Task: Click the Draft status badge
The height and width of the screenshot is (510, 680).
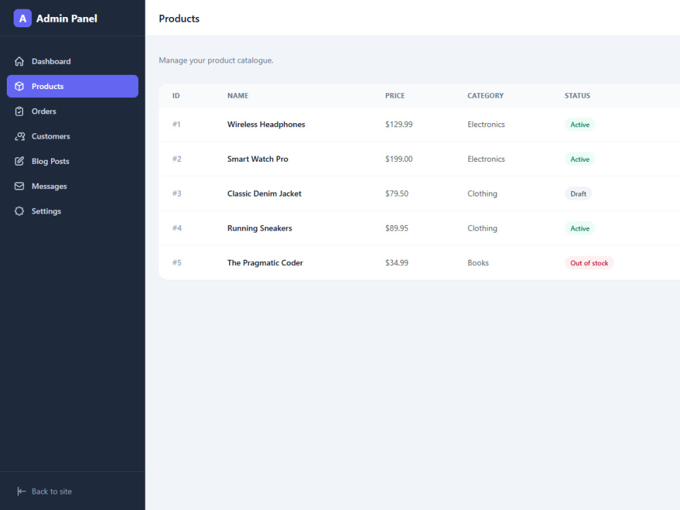Action: [x=578, y=194]
